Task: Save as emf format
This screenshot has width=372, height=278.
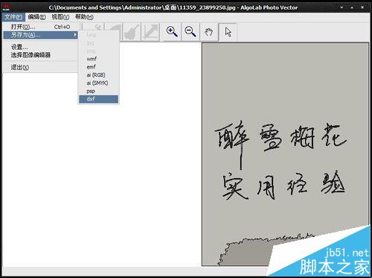Action: click(99, 67)
